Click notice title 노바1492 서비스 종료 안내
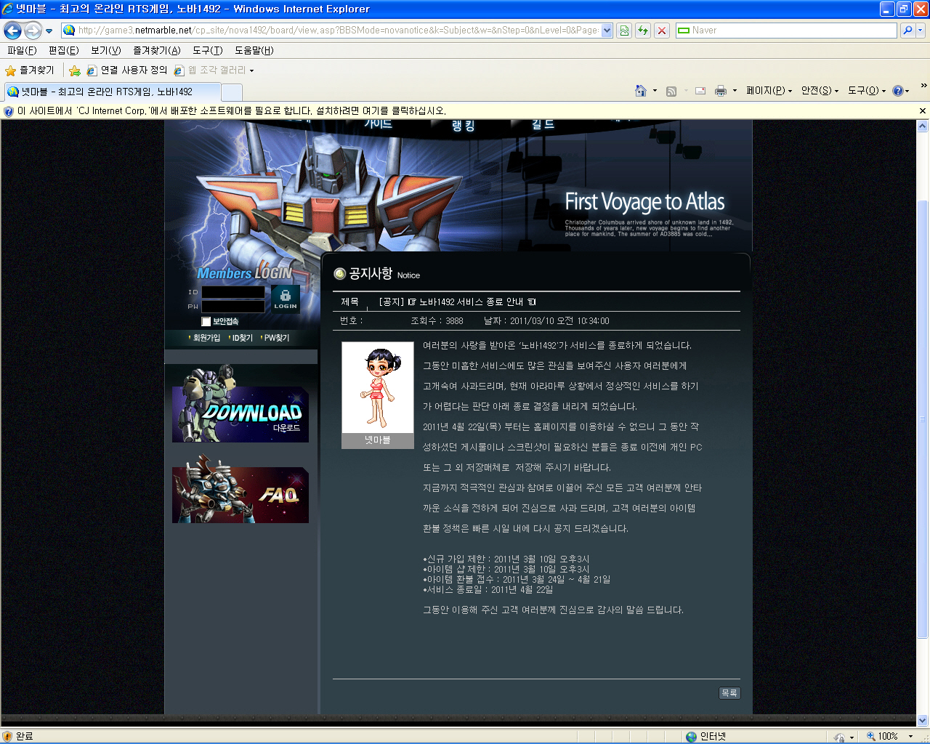 [471, 302]
